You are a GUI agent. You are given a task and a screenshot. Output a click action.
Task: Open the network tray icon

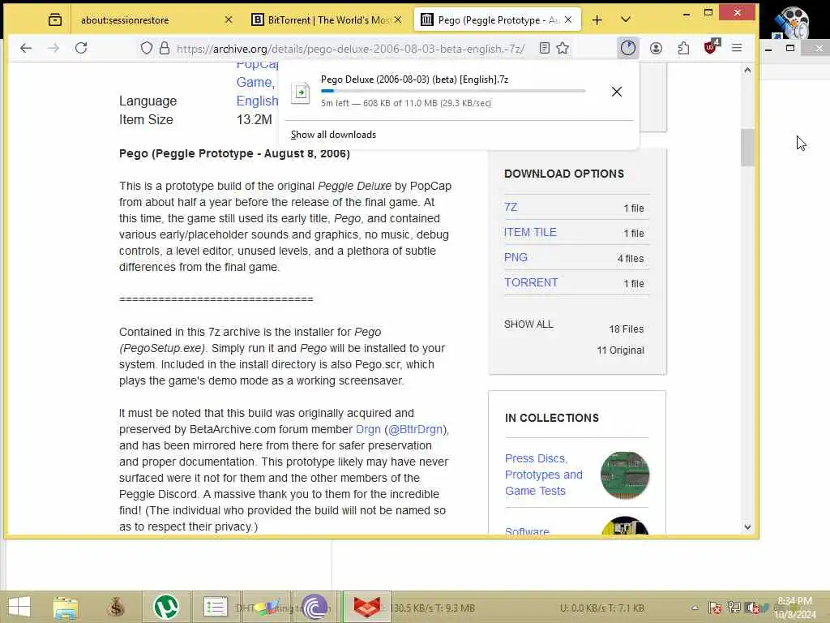(734, 608)
